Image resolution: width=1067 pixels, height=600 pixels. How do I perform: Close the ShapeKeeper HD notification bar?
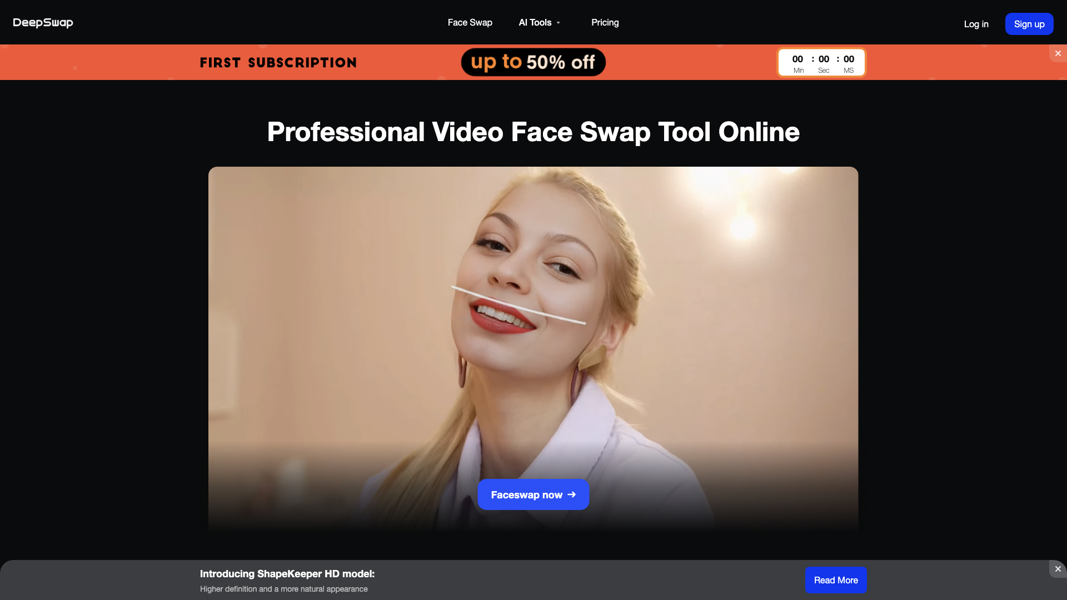coord(1058,569)
